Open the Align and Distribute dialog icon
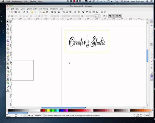The height and width of the screenshot is (123, 155). point(97,12)
